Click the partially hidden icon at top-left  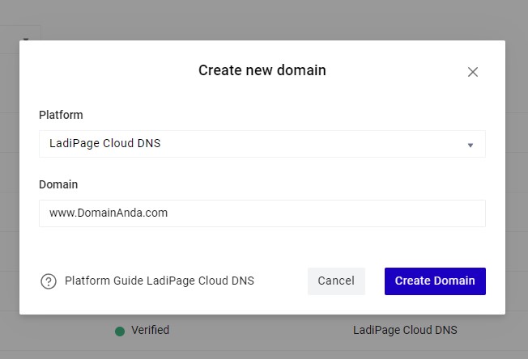tap(27, 38)
